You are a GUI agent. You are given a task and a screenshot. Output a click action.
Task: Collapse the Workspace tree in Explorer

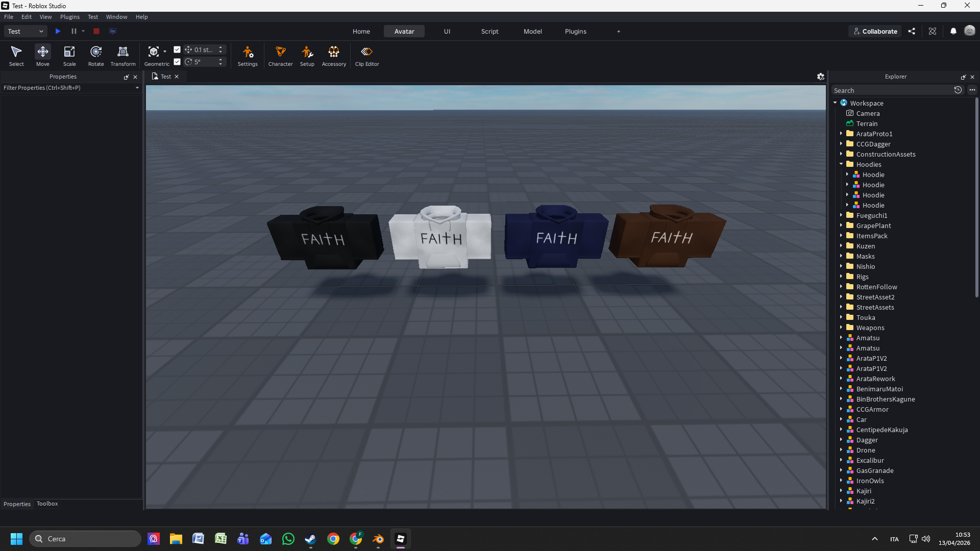pyautogui.click(x=835, y=103)
